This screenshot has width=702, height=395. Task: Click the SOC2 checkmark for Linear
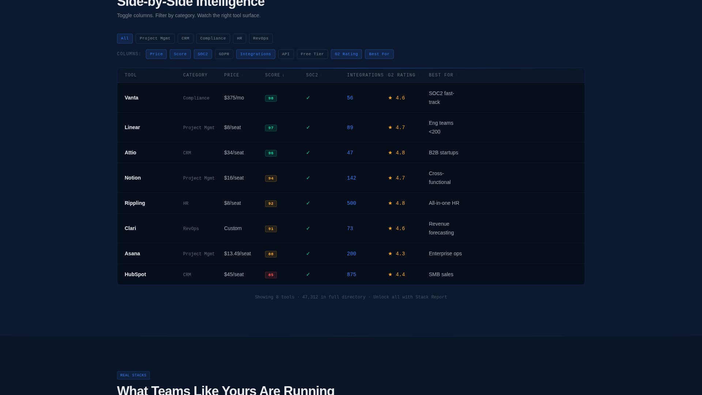point(308,127)
